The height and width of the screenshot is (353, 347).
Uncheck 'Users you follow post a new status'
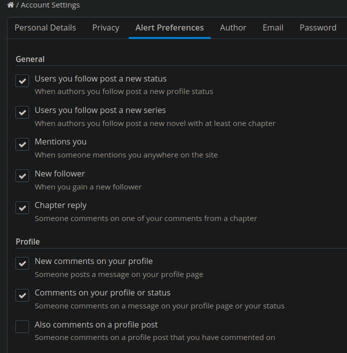[22, 80]
